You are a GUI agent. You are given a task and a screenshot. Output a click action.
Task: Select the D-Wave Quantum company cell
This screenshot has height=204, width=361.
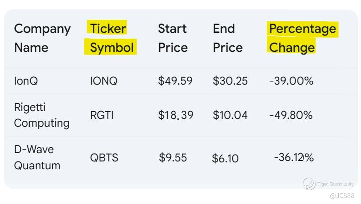pos(37,157)
